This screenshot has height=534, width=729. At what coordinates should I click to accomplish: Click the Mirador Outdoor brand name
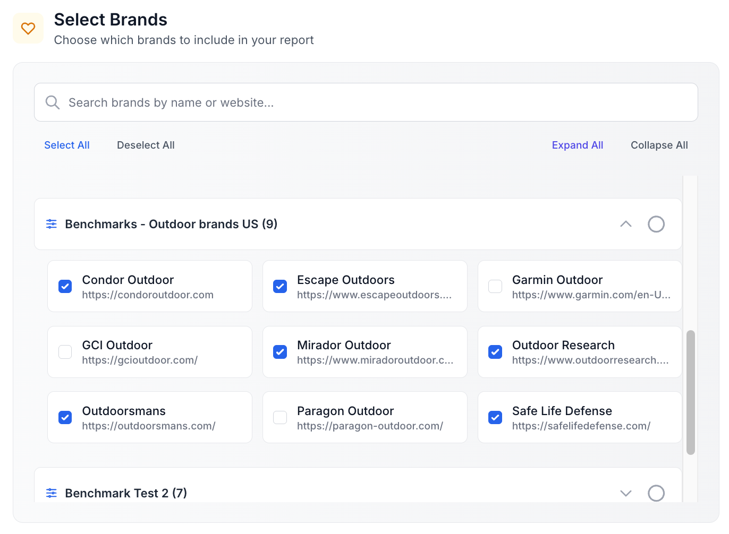tap(344, 345)
